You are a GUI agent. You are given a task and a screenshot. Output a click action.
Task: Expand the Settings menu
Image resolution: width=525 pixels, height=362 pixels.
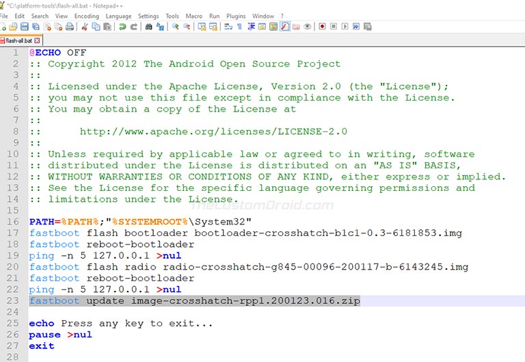click(148, 16)
